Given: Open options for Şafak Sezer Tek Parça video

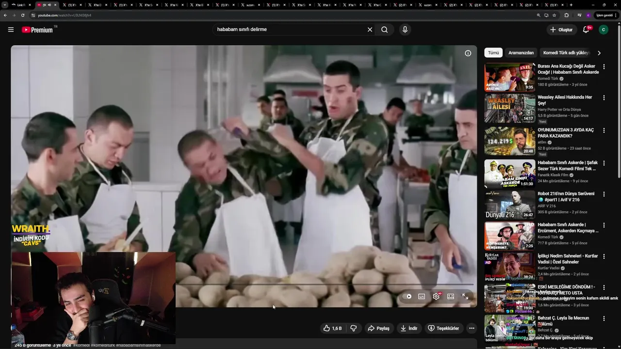Looking at the screenshot, I should point(604,163).
